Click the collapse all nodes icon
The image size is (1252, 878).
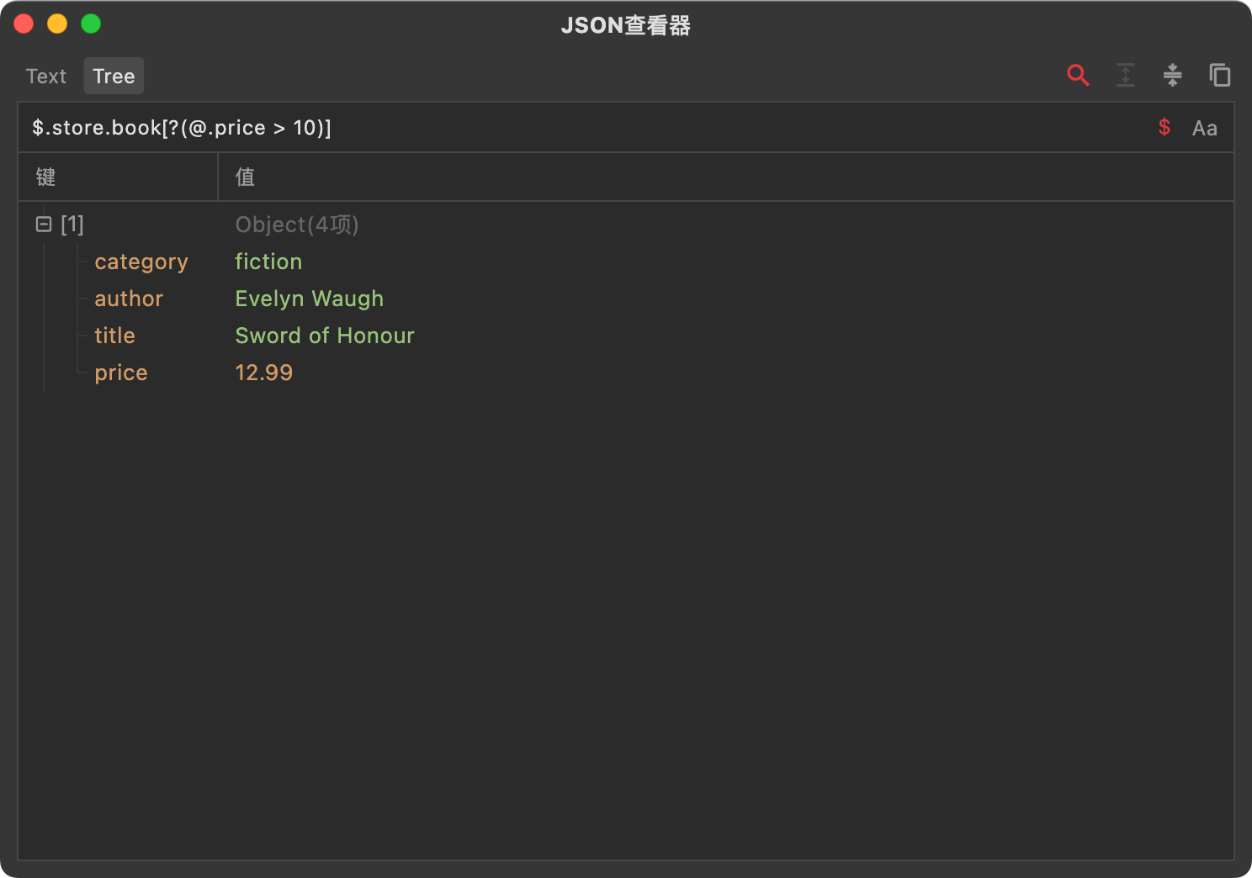click(1172, 76)
